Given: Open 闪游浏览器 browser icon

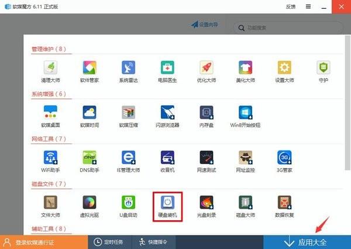Looking at the screenshot, I should pos(167,112).
